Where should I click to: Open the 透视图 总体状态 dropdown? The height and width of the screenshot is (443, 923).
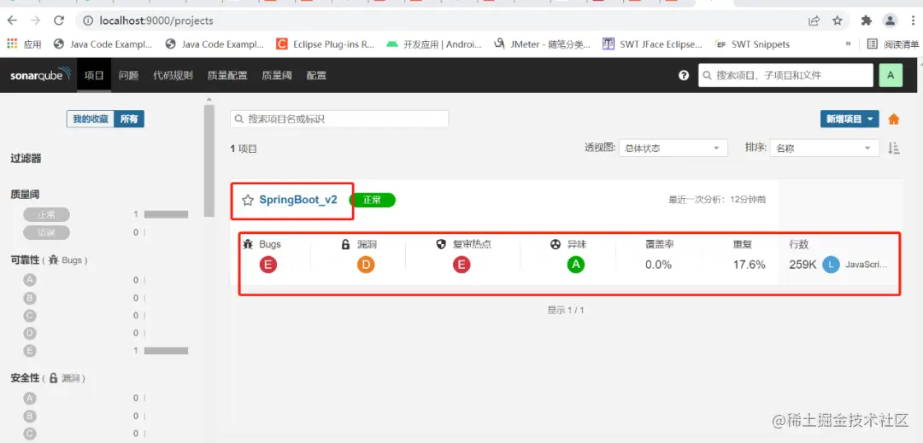(673, 148)
